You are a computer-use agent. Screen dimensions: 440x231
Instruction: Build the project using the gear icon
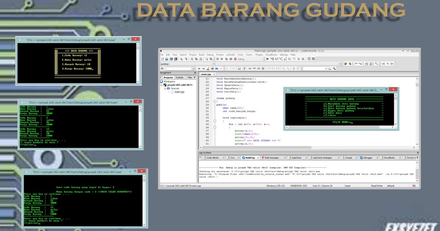tap(217, 59)
